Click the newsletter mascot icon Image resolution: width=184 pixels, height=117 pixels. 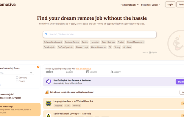47,92
